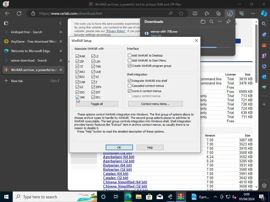
Task: Toggle the ISO association checkbox
Action: click(x=77, y=92)
